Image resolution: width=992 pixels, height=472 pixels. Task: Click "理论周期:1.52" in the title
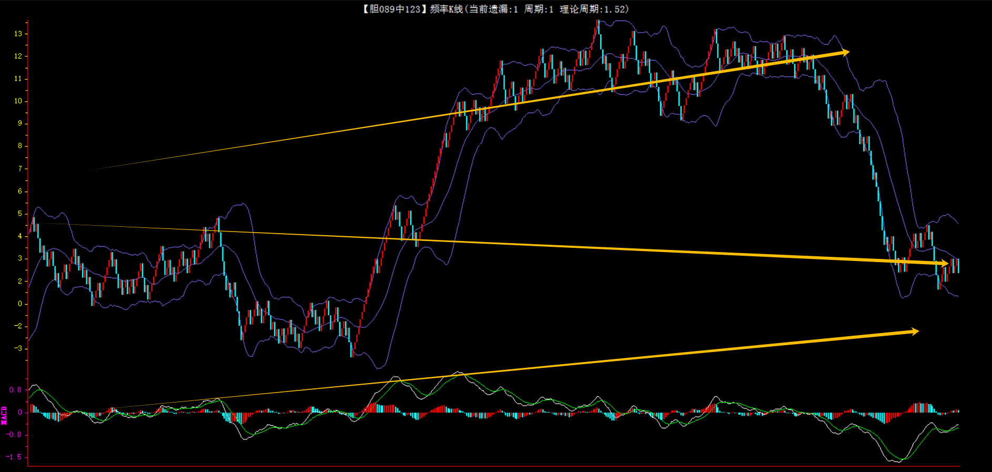(x=594, y=9)
